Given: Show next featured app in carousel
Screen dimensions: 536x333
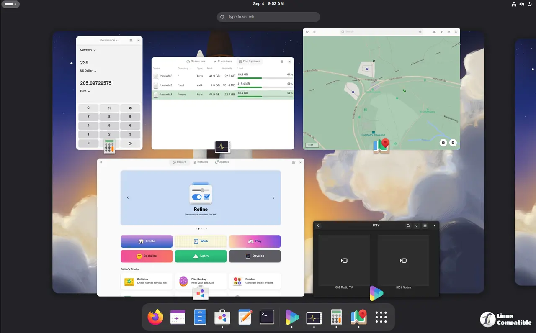Looking at the screenshot, I should [273, 198].
